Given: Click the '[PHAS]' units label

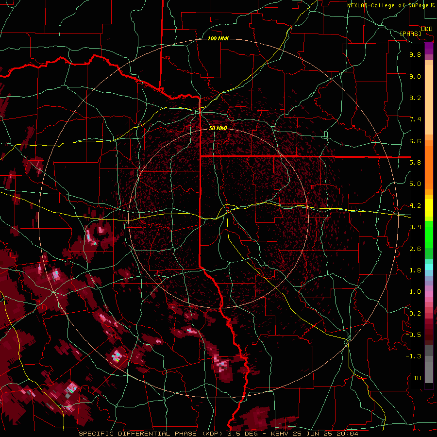Looking at the screenshot, I should [x=410, y=34].
